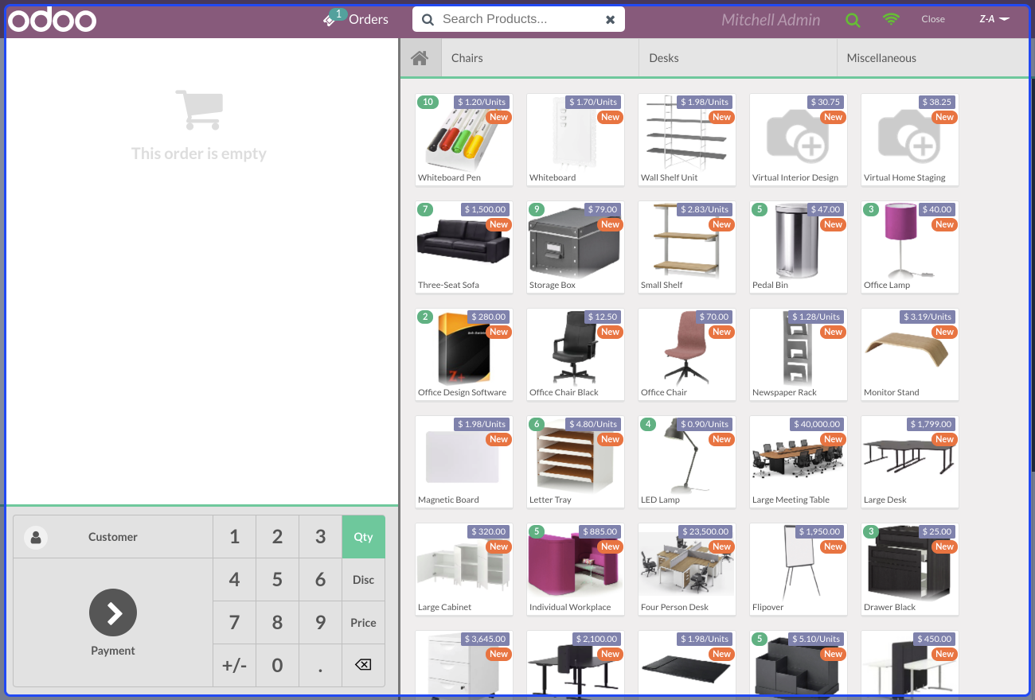1035x700 pixels.
Task: Click the Payment arrow circle icon
Action: (113, 612)
